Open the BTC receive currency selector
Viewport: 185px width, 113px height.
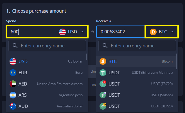coord(161,32)
